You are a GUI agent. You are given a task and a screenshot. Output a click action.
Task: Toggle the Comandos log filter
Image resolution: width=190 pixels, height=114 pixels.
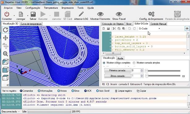[21, 91]
